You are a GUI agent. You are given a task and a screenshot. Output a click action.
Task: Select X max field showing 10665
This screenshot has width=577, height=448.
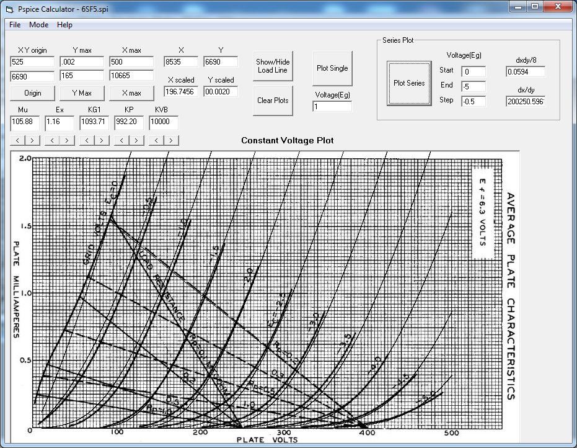click(x=131, y=76)
